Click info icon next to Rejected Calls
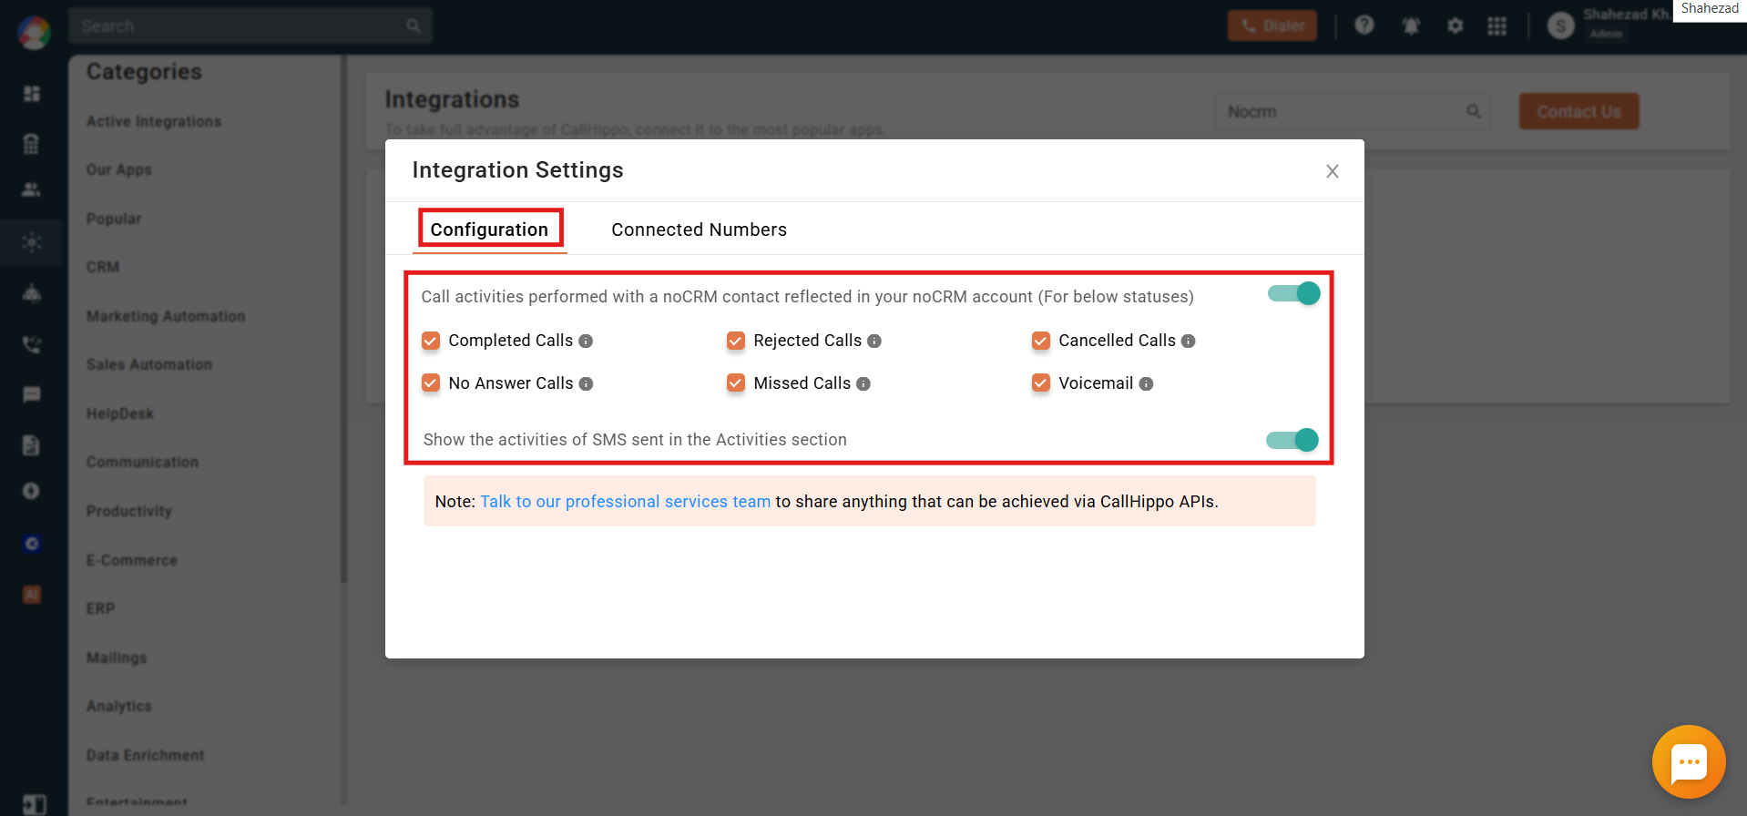The image size is (1747, 816). click(874, 341)
